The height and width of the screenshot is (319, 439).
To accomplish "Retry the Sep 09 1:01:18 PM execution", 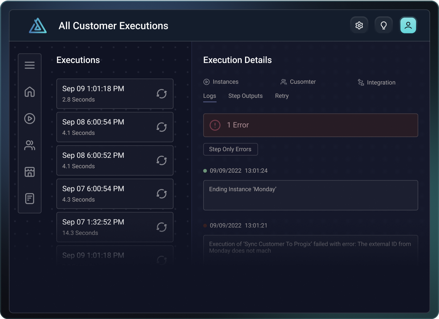I will [161, 94].
